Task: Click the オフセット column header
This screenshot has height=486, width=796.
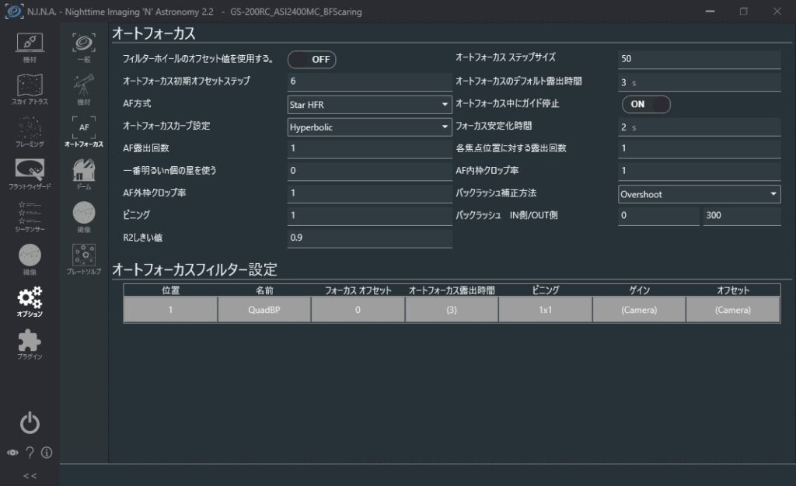Action: click(x=733, y=290)
